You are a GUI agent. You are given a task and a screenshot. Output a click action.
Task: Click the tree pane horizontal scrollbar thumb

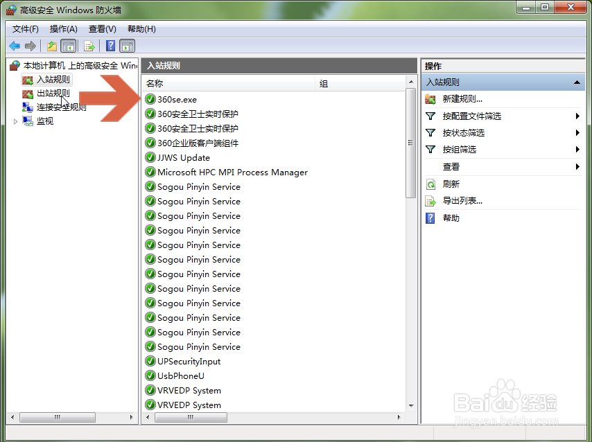tap(58, 417)
